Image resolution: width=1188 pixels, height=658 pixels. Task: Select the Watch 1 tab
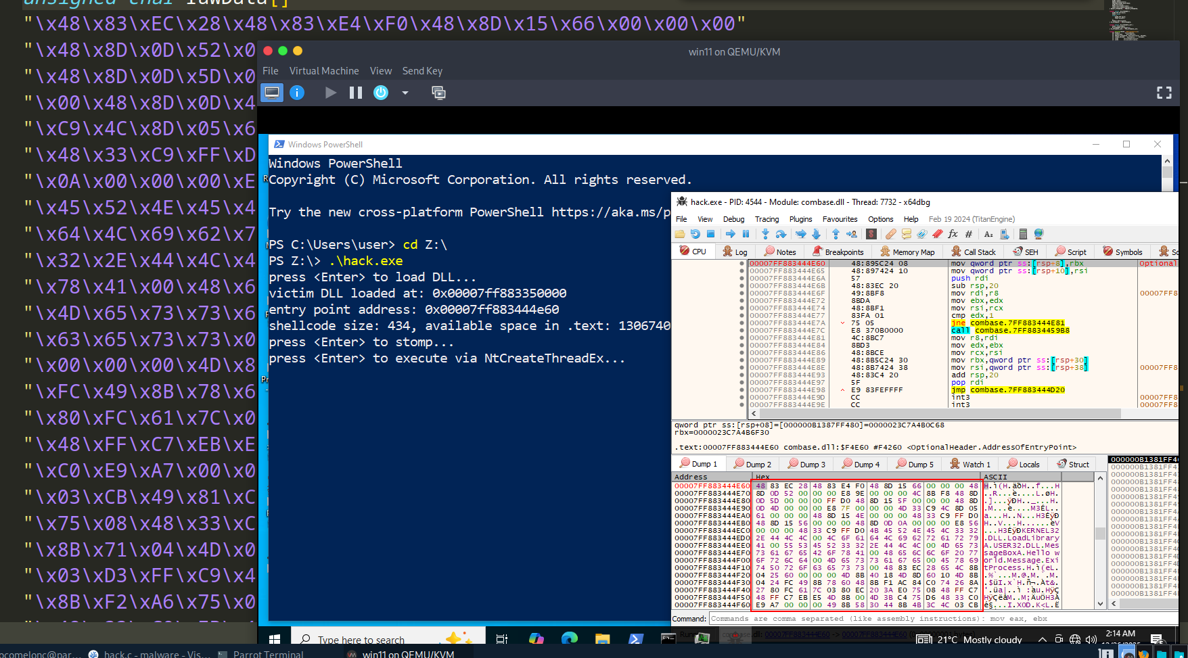tap(970, 464)
